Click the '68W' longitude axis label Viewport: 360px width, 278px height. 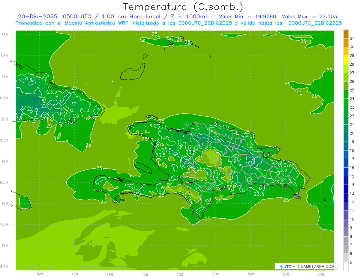point(321,274)
